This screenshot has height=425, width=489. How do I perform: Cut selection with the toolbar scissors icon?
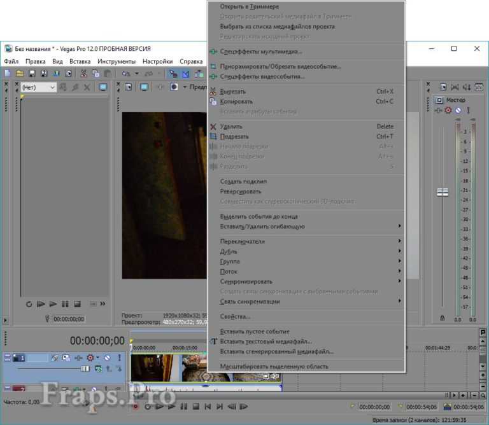(x=83, y=74)
